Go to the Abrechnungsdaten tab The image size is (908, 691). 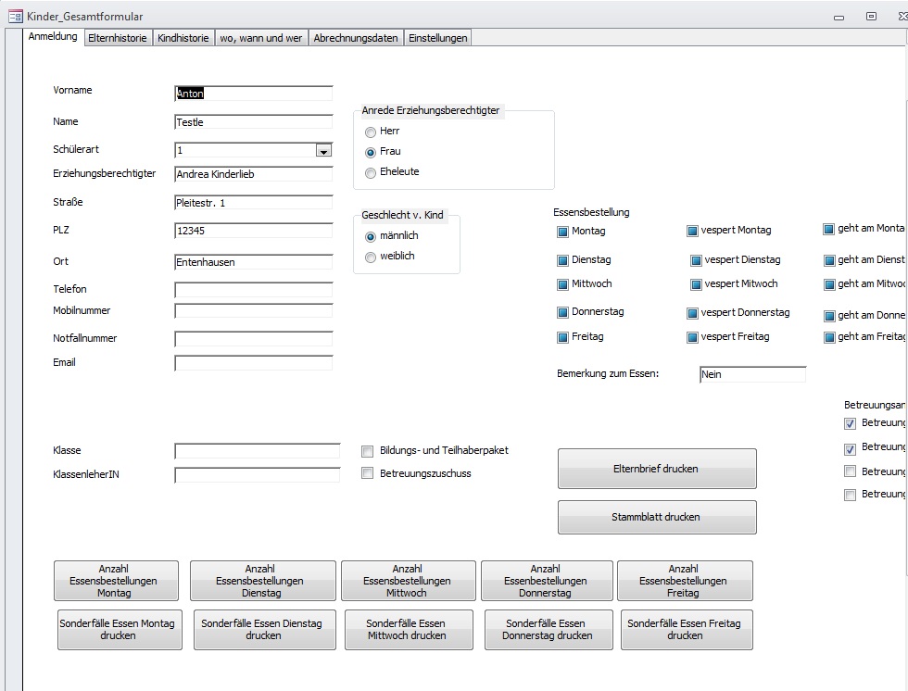[x=356, y=38]
